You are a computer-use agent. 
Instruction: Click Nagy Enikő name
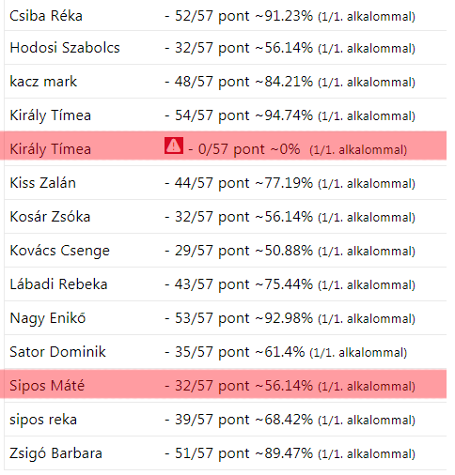click(x=48, y=318)
